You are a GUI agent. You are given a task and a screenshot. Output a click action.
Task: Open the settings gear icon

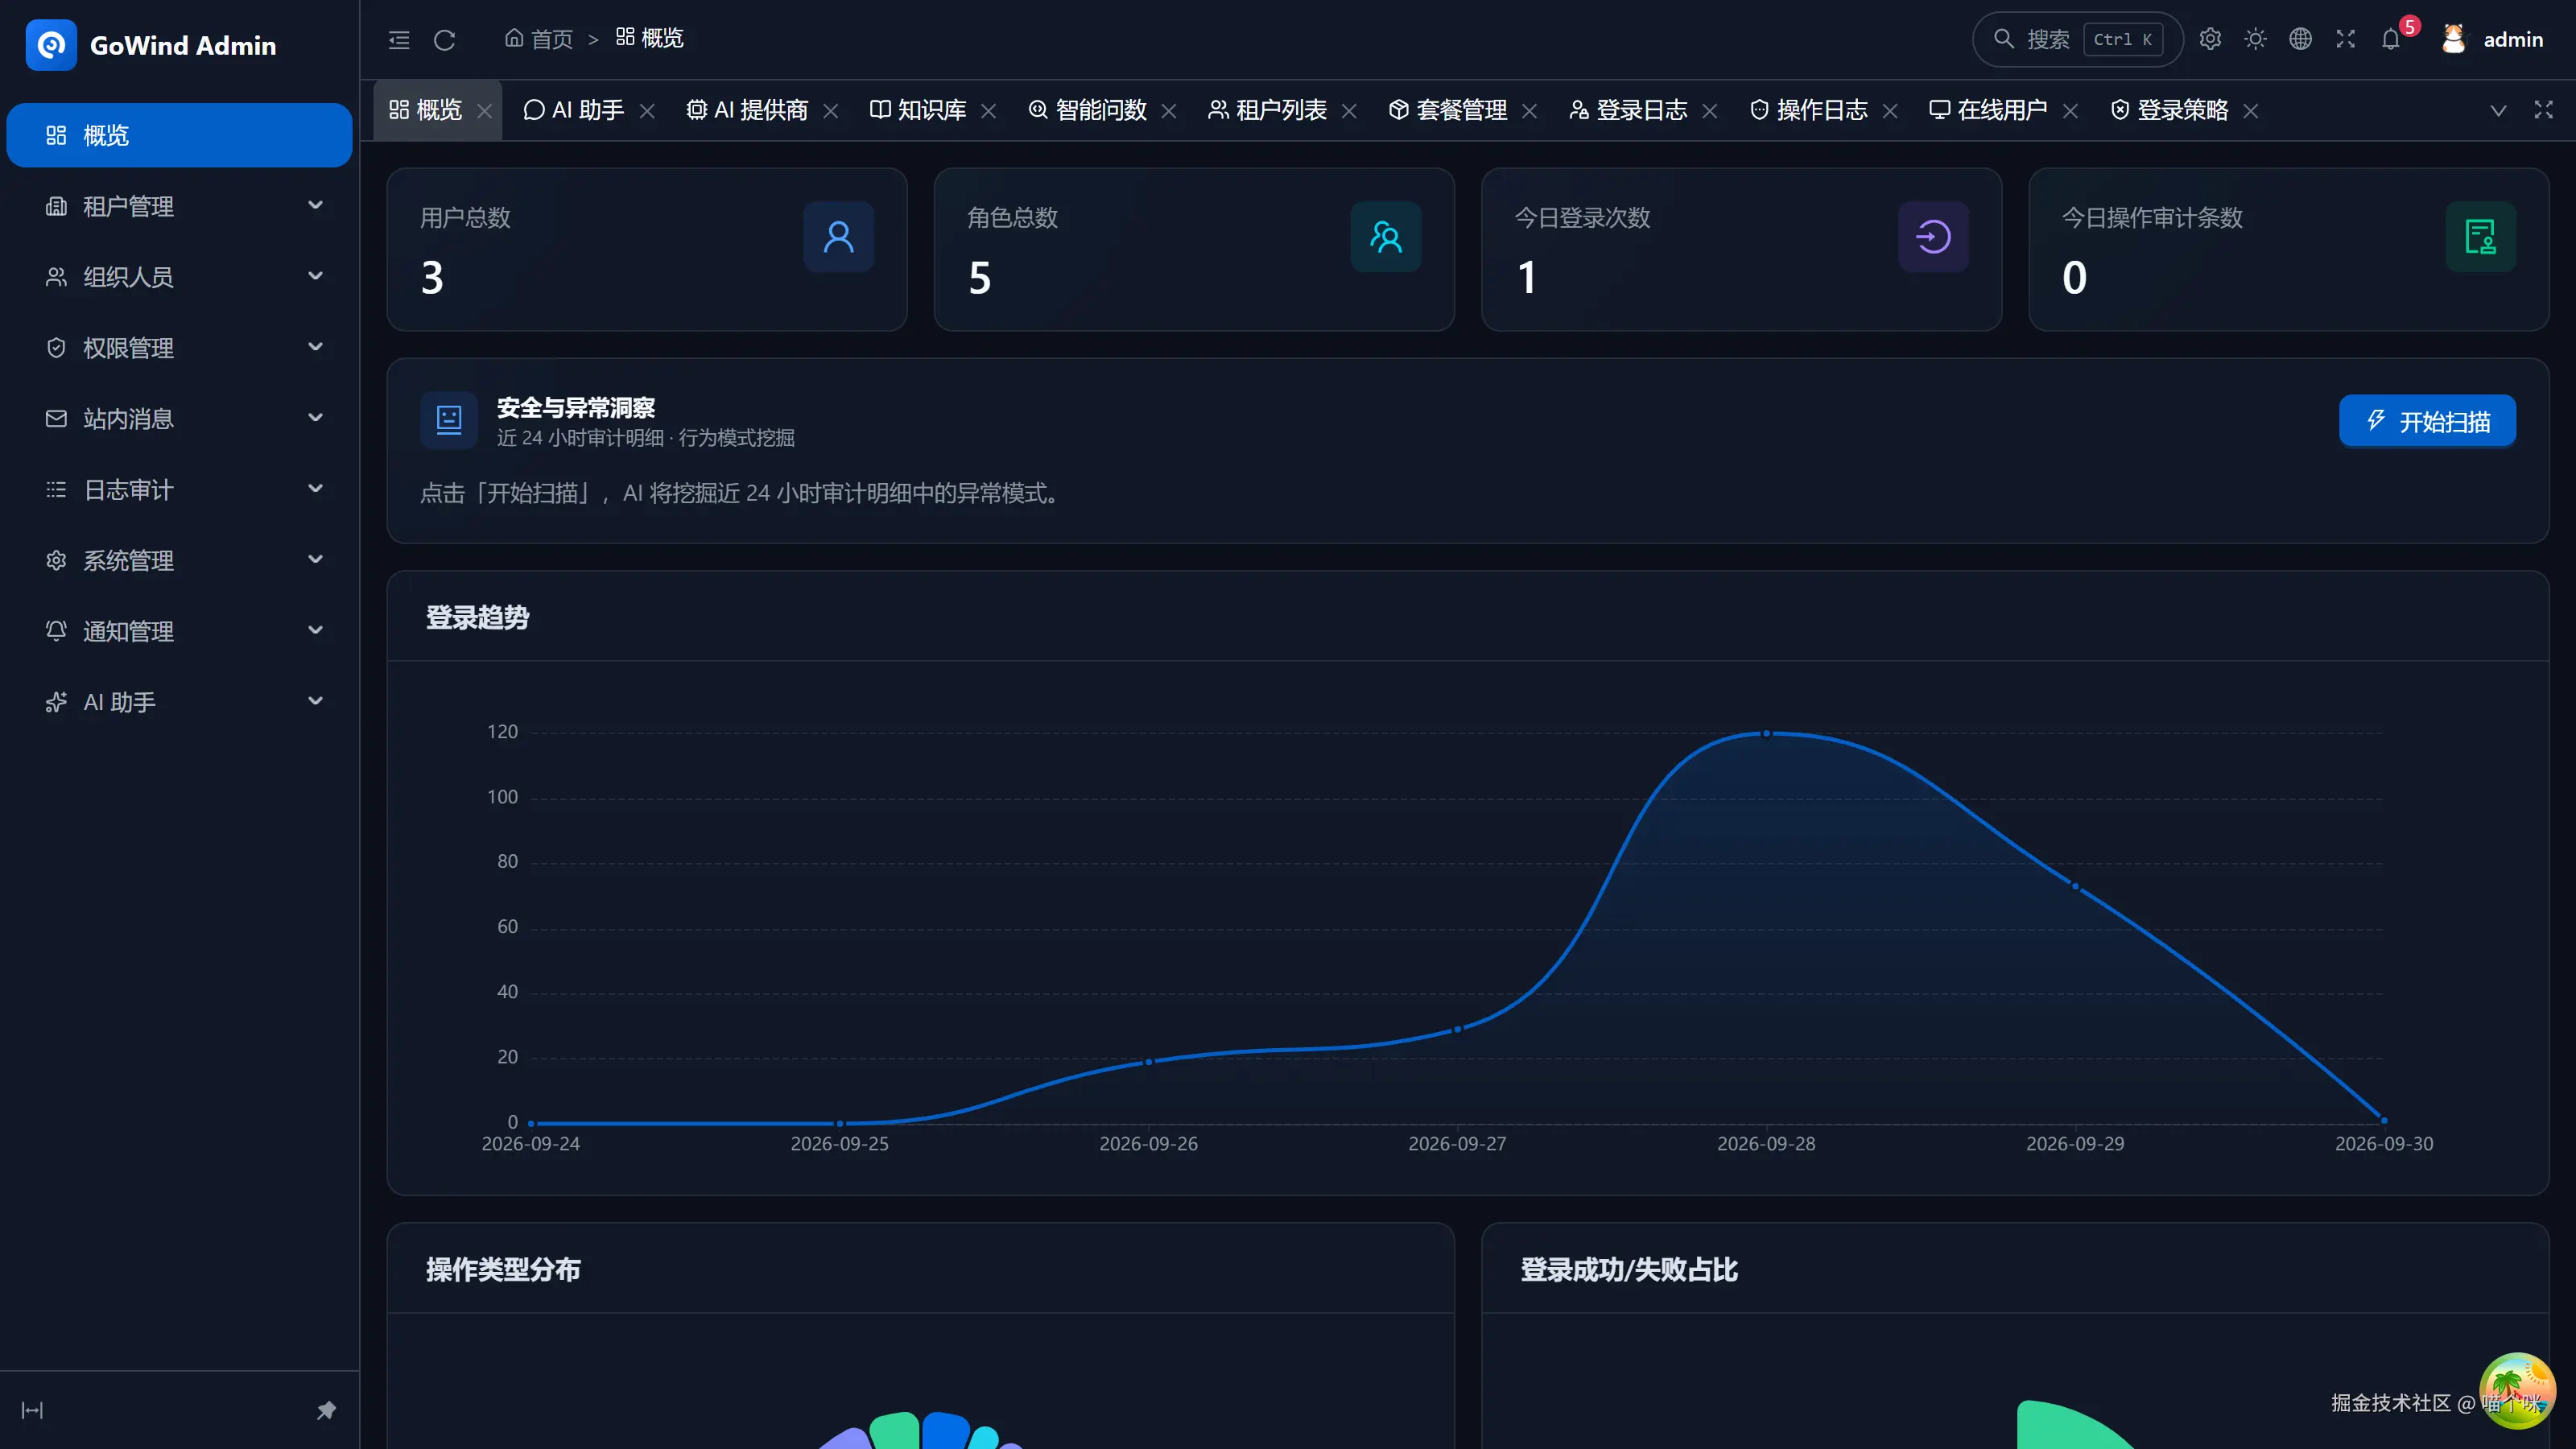pos(2210,39)
